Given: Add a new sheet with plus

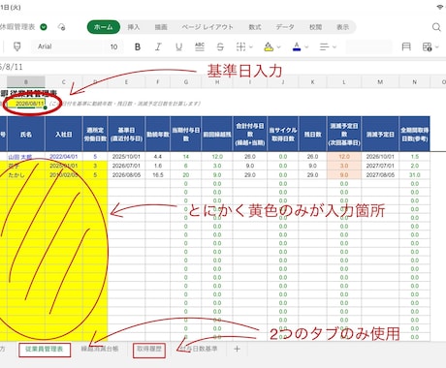Looking at the screenshot, I should click(237, 349).
